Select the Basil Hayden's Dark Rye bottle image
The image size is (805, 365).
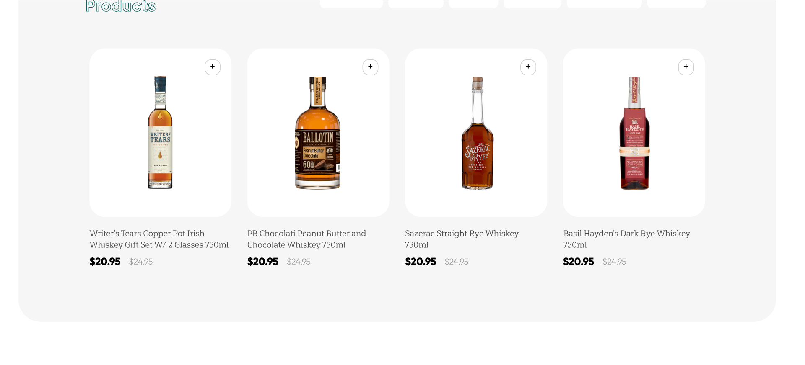634,133
